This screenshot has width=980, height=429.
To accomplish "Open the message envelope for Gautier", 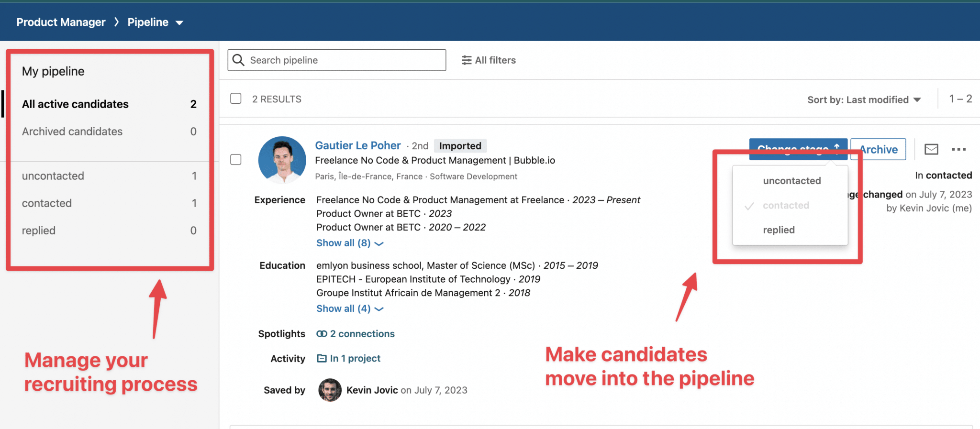I will 931,149.
